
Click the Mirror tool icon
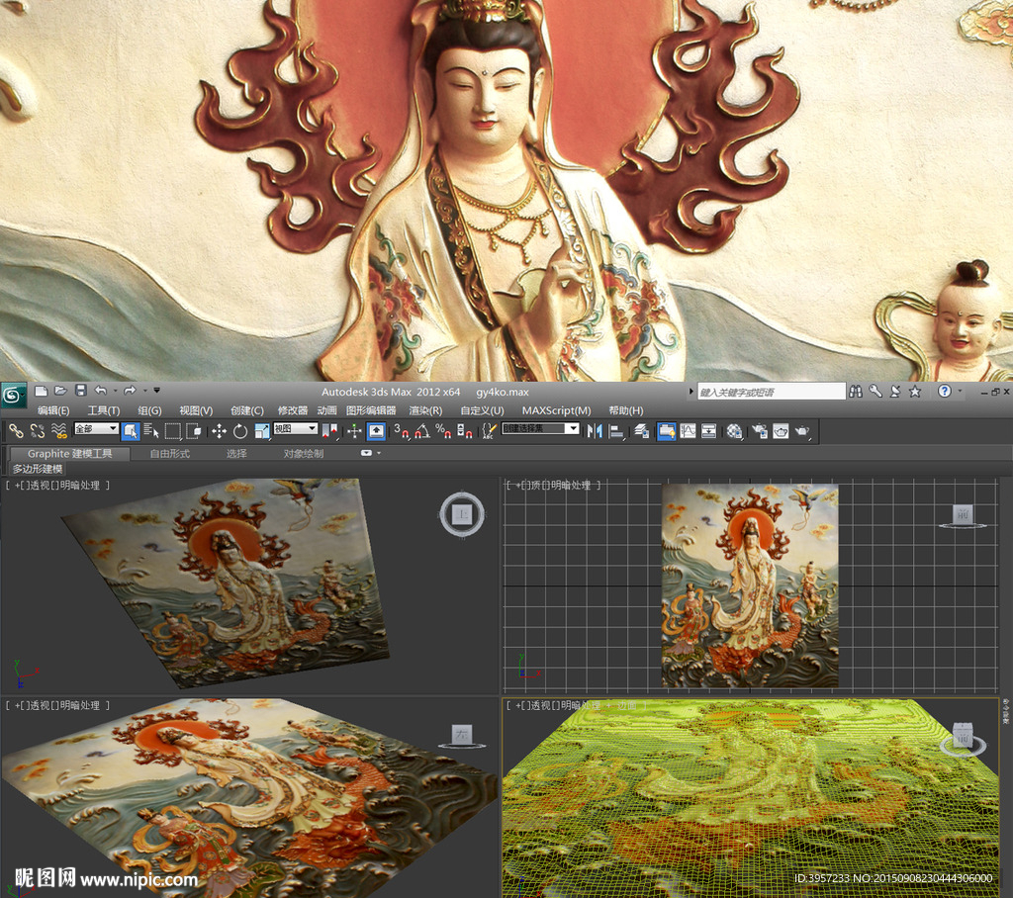pyautogui.click(x=595, y=431)
